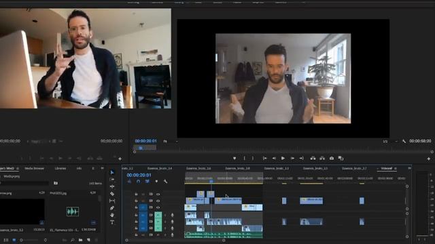Open the Essence_bruto_1.8 sequence tab
This screenshot has width=435, height=244.
click(x=237, y=168)
